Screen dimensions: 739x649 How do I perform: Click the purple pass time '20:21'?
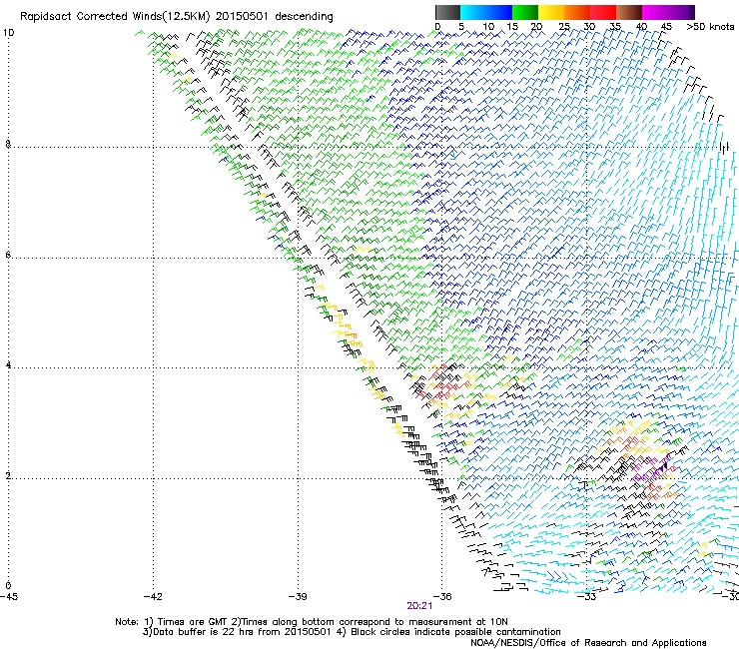click(419, 606)
